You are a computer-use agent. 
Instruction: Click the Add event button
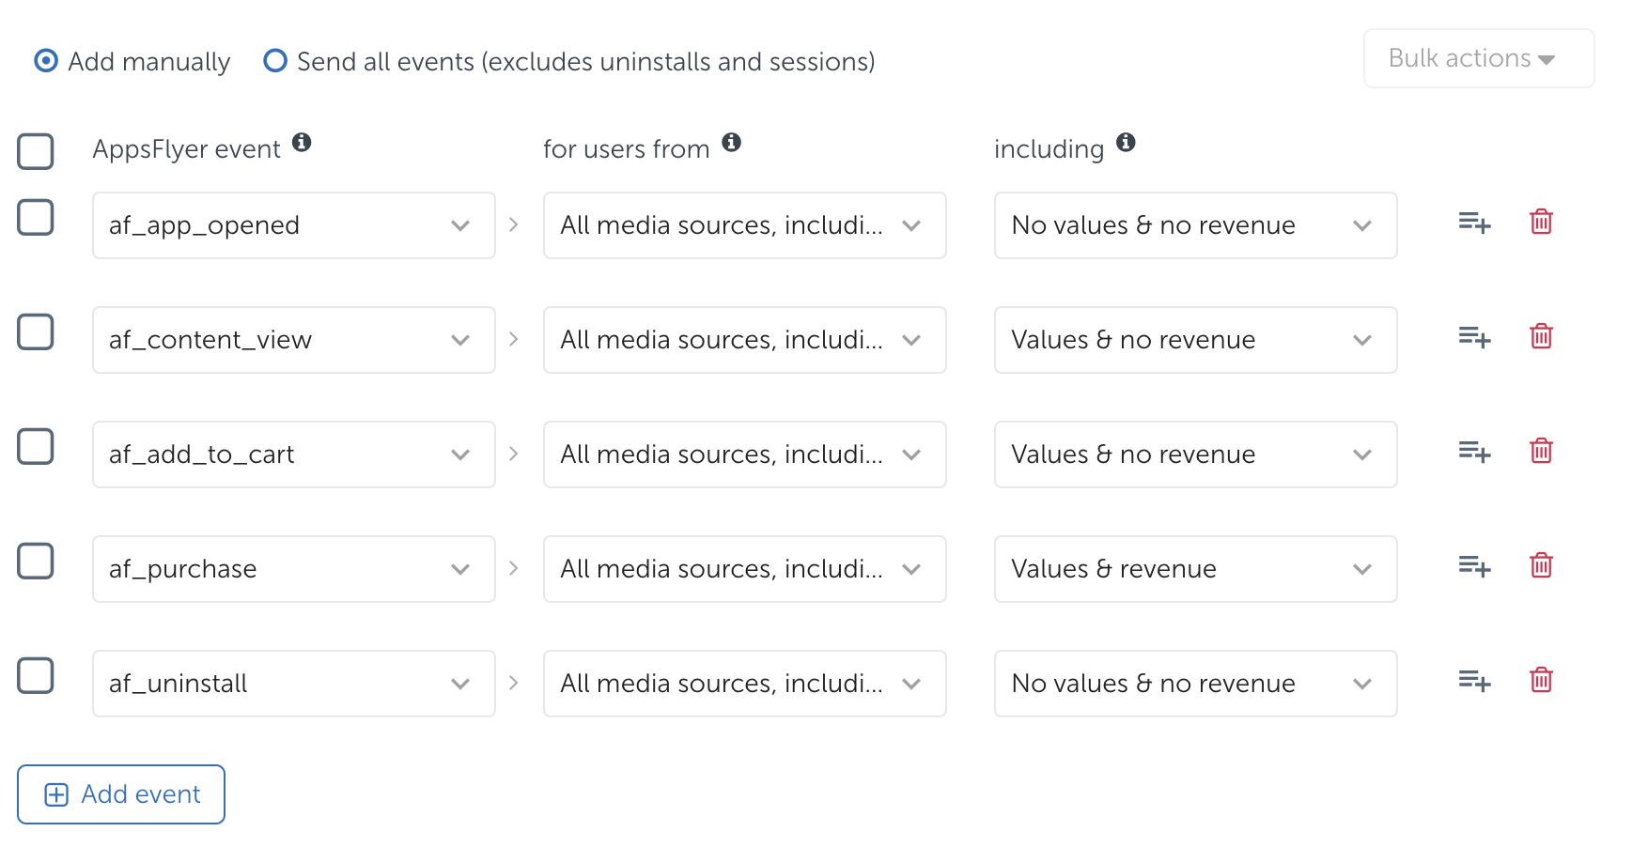click(121, 794)
